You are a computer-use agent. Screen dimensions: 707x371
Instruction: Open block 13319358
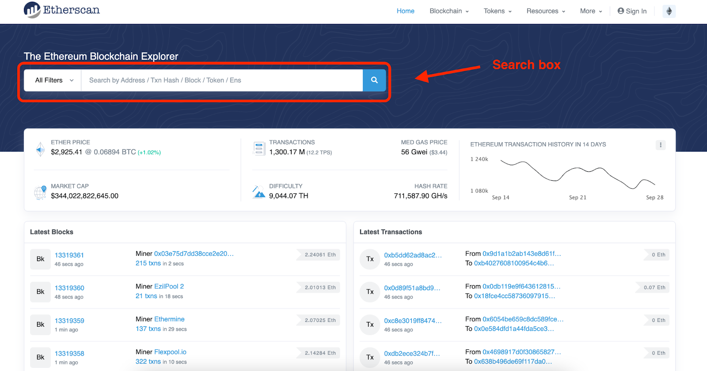click(x=69, y=353)
